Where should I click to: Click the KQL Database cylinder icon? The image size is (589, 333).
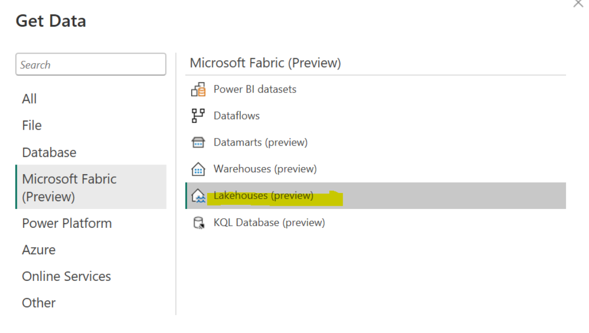(x=198, y=223)
